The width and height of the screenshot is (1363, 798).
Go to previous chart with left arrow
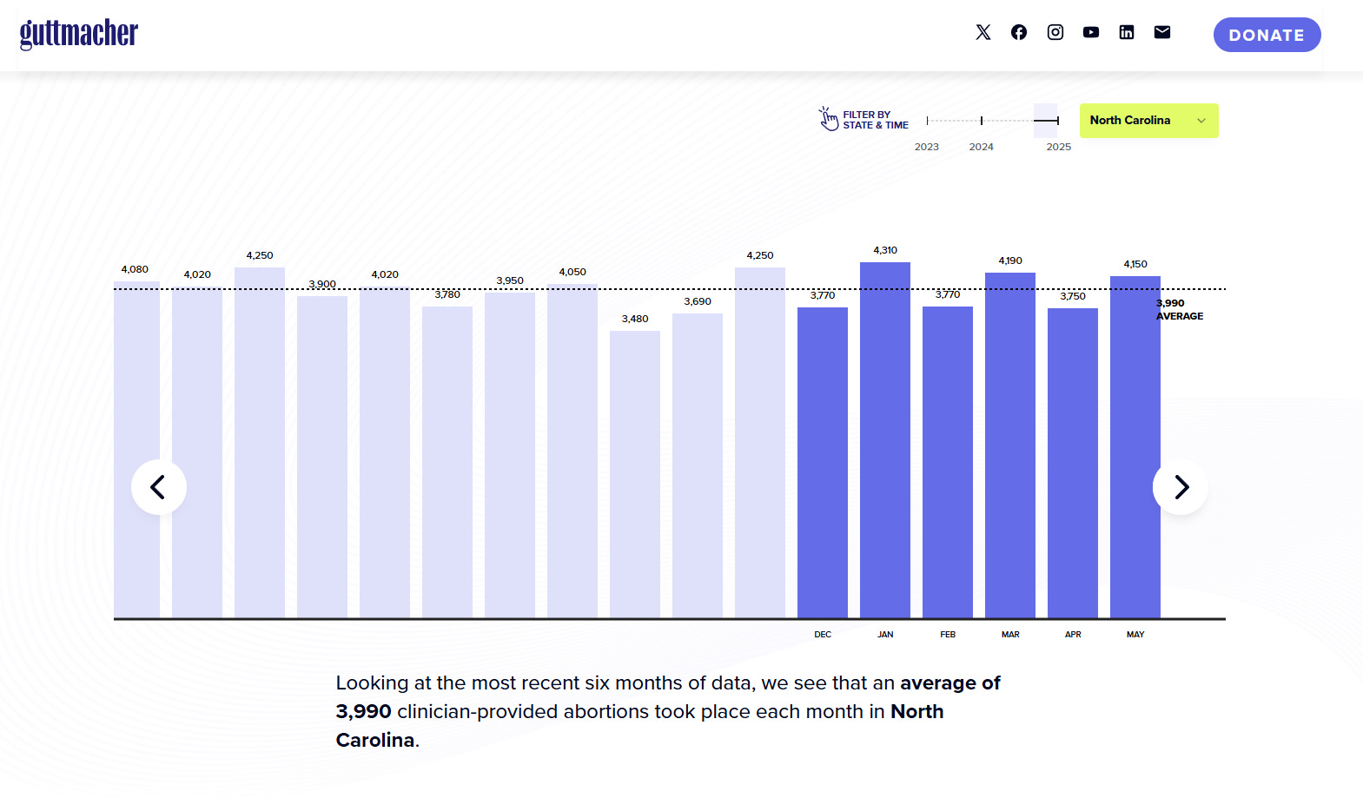click(159, 487)
